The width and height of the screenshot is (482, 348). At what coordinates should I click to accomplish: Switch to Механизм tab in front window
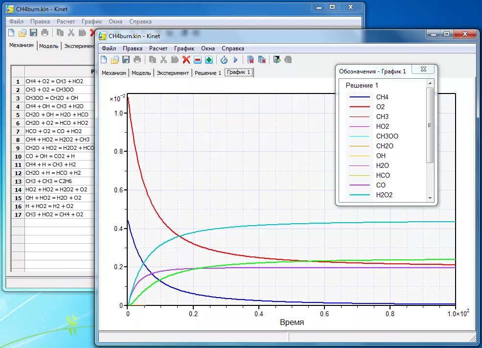114,73
